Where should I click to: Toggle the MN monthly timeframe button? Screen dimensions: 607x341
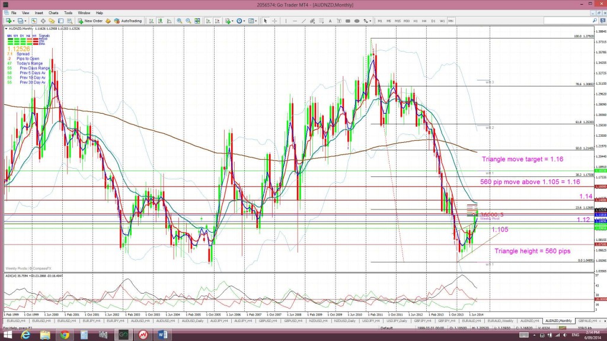451,21
